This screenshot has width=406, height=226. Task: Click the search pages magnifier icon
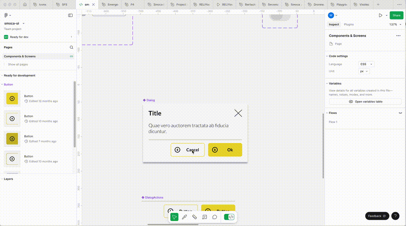tap(71, 47)
